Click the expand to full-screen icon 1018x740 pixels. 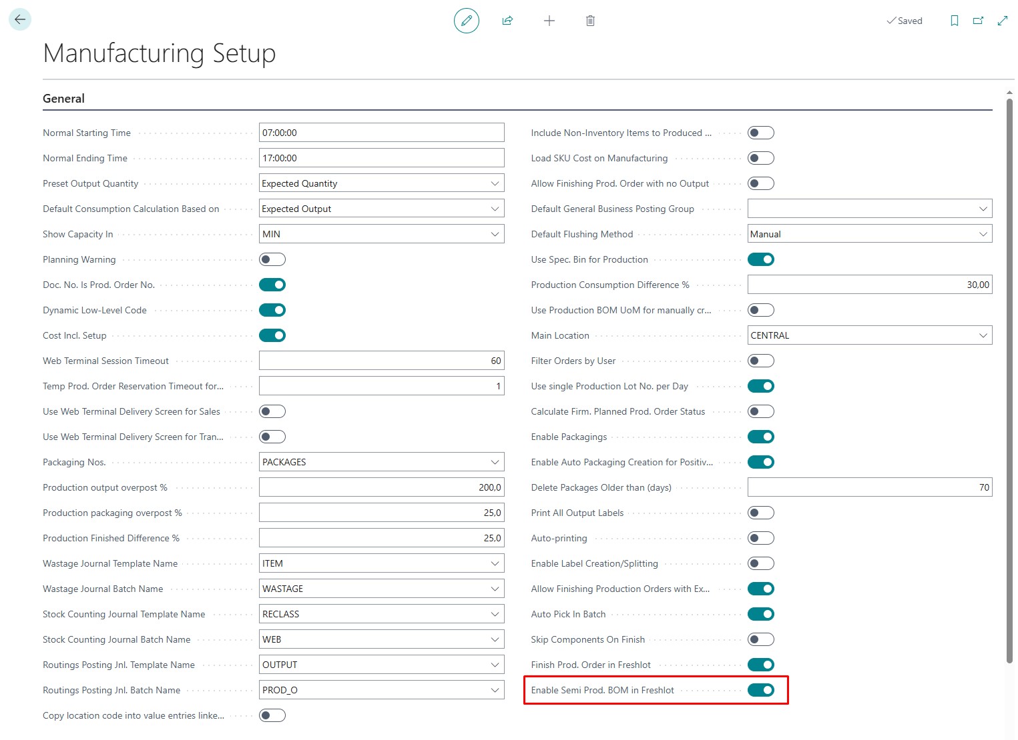tap(1003, 21)
